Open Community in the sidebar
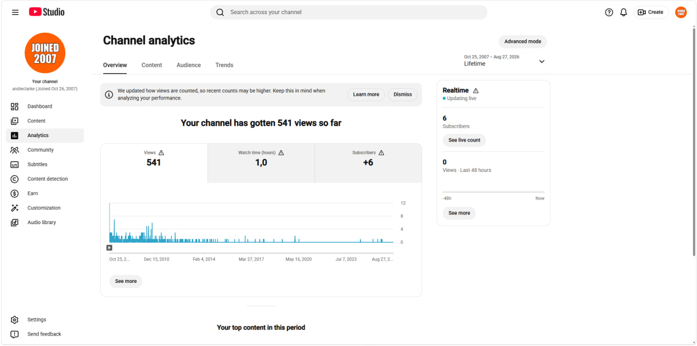 [45, 150]
